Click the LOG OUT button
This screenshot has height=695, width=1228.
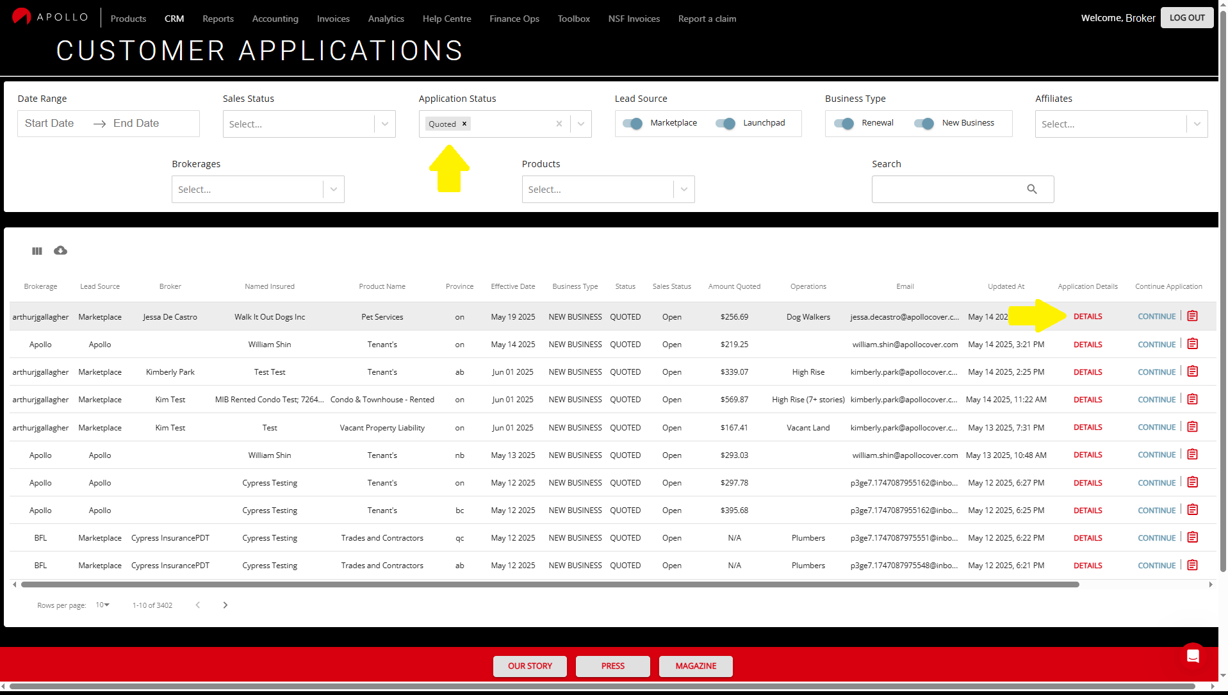pos(1186,18)
